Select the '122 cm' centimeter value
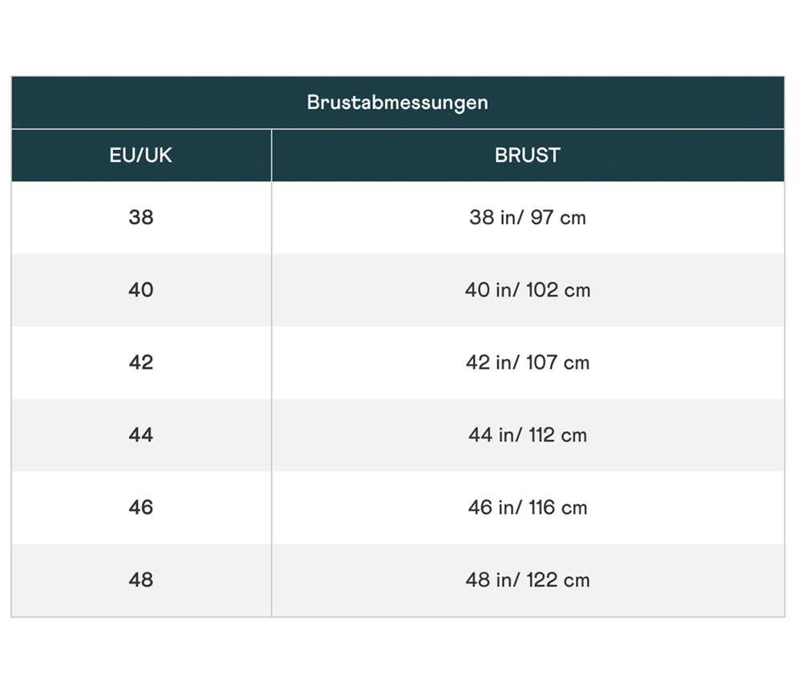802x694 pixels. coord(558,579)
